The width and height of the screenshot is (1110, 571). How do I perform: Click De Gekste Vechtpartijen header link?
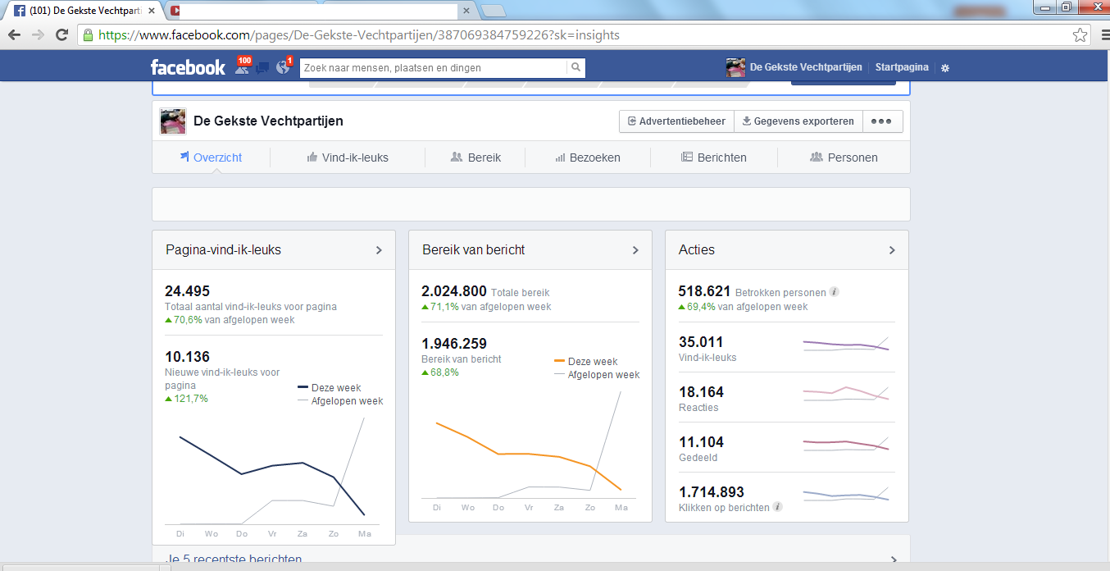806,67
